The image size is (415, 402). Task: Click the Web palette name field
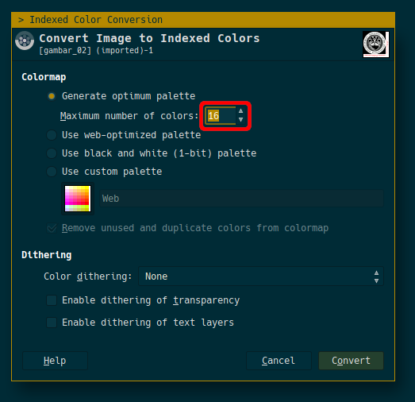click(x=242, y=198)
